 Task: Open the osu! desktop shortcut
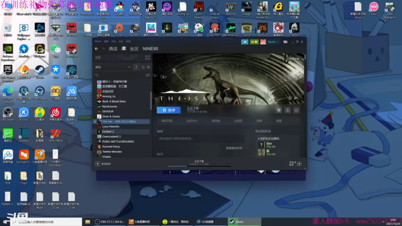tap(374, 9)
